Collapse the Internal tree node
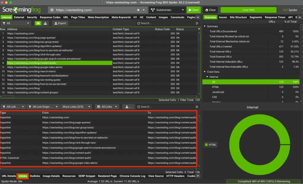The image size is (303, 184). coord(207,77)
